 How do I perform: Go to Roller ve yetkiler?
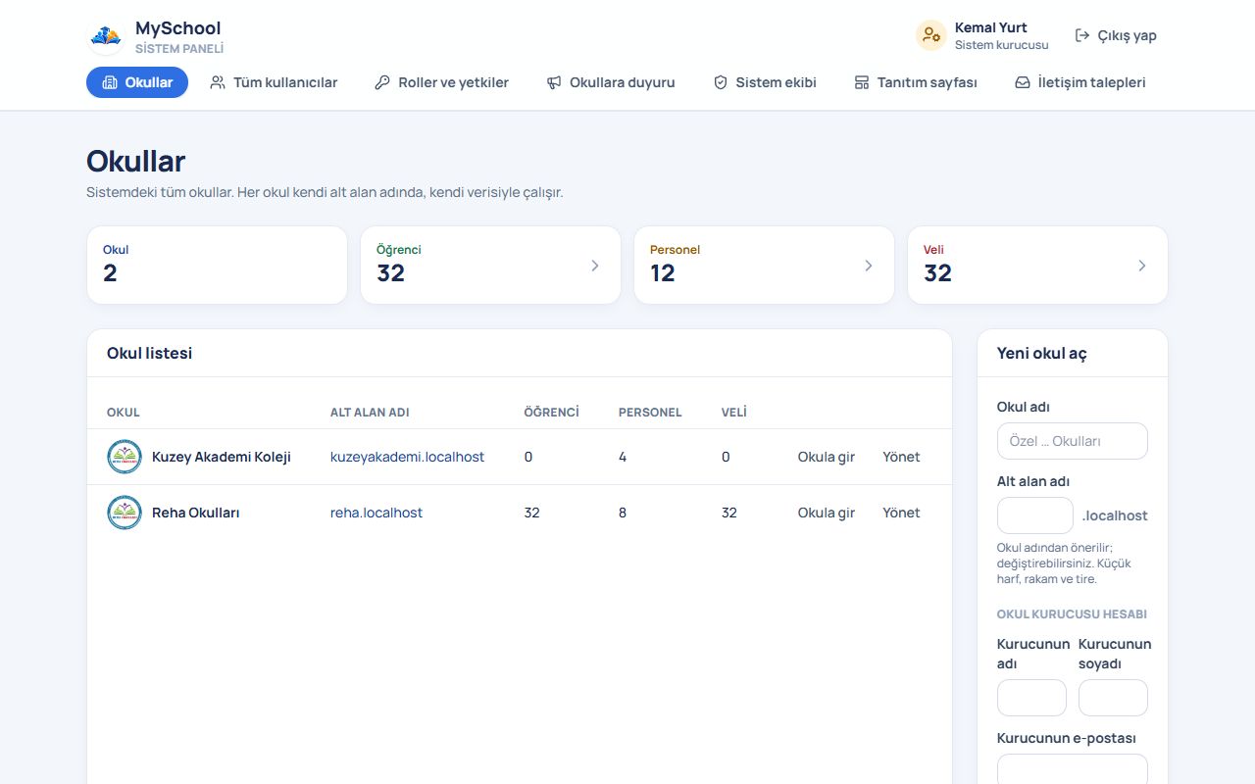coord(441,82)
